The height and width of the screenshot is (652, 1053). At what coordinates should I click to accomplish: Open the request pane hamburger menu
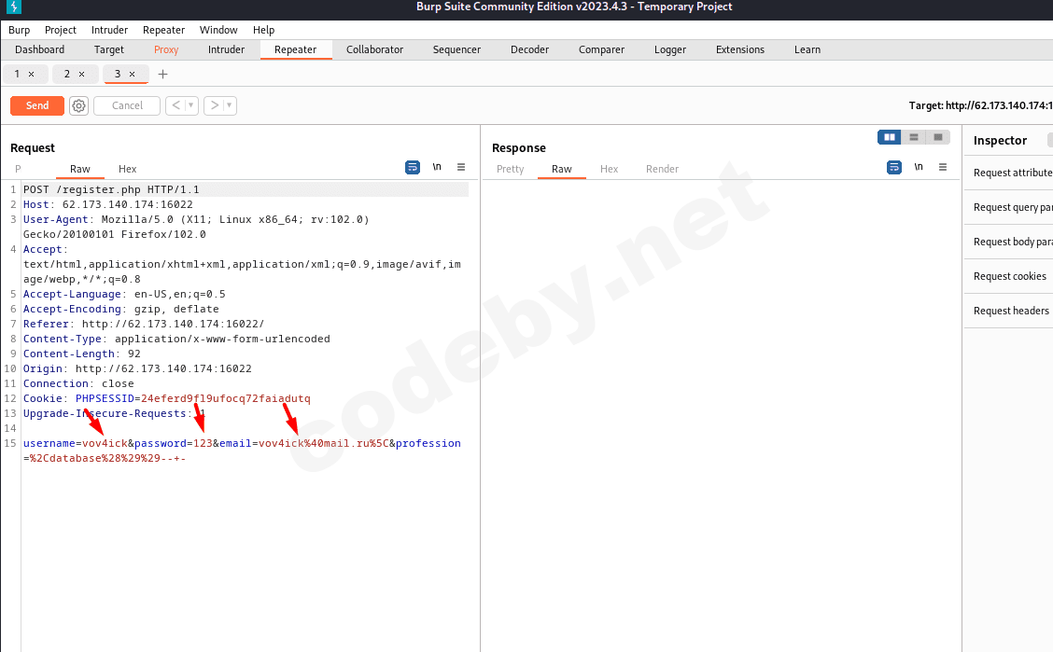[x=461, y=167]
